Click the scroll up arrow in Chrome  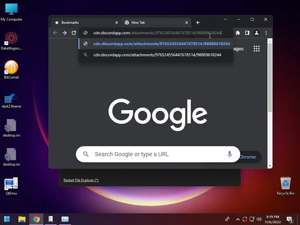(x=270, y=41)
